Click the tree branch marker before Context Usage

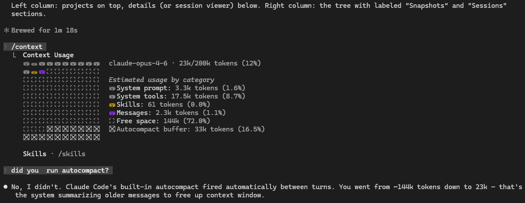tap(14, 55)
